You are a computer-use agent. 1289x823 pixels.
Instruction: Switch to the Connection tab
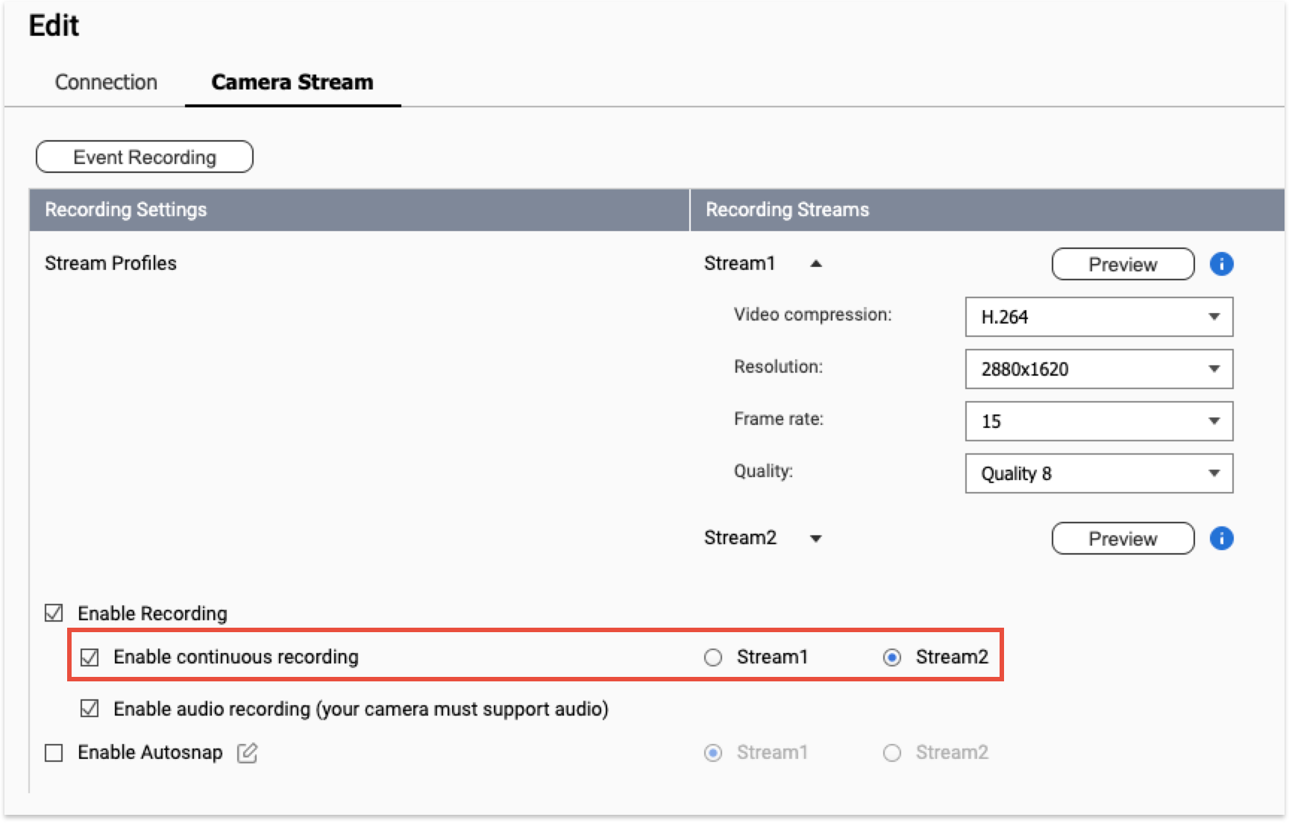tap(106, 82)
